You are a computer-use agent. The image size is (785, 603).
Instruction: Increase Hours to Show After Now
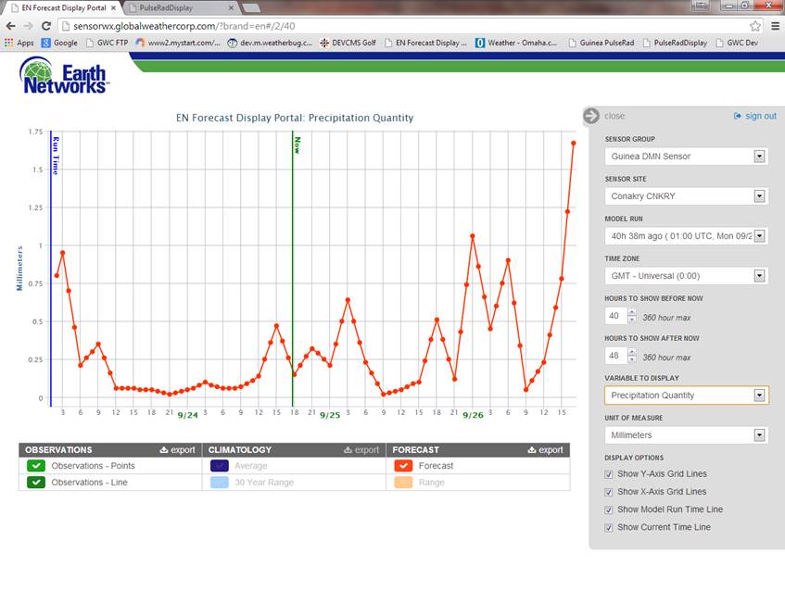click(632, 352)
